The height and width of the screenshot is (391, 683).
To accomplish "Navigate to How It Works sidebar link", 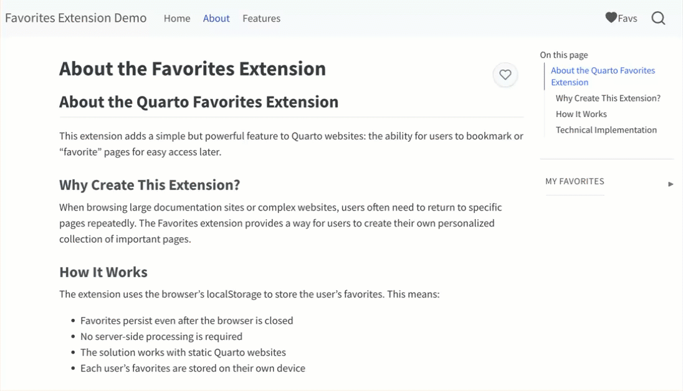I will tap(581, 114).
